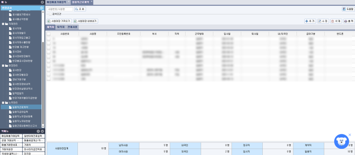Check the second employee row checkbox

point(49,43)
